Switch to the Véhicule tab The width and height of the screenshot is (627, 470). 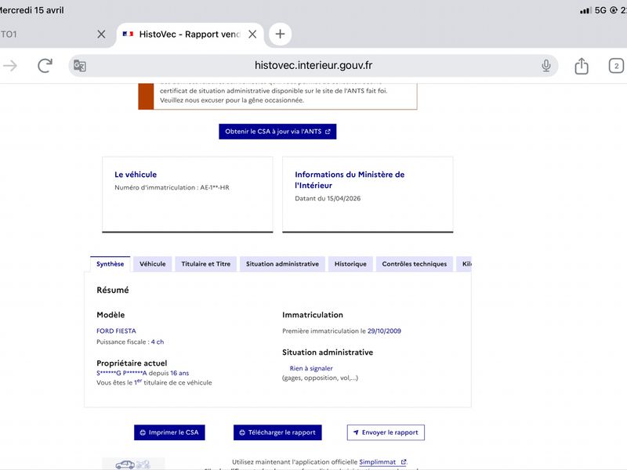click(152, 264)
